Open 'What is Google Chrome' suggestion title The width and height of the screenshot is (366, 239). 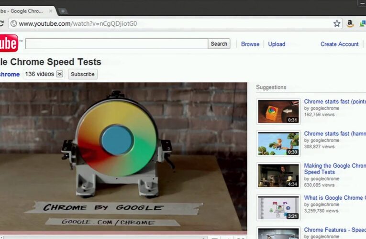(335, 198)
